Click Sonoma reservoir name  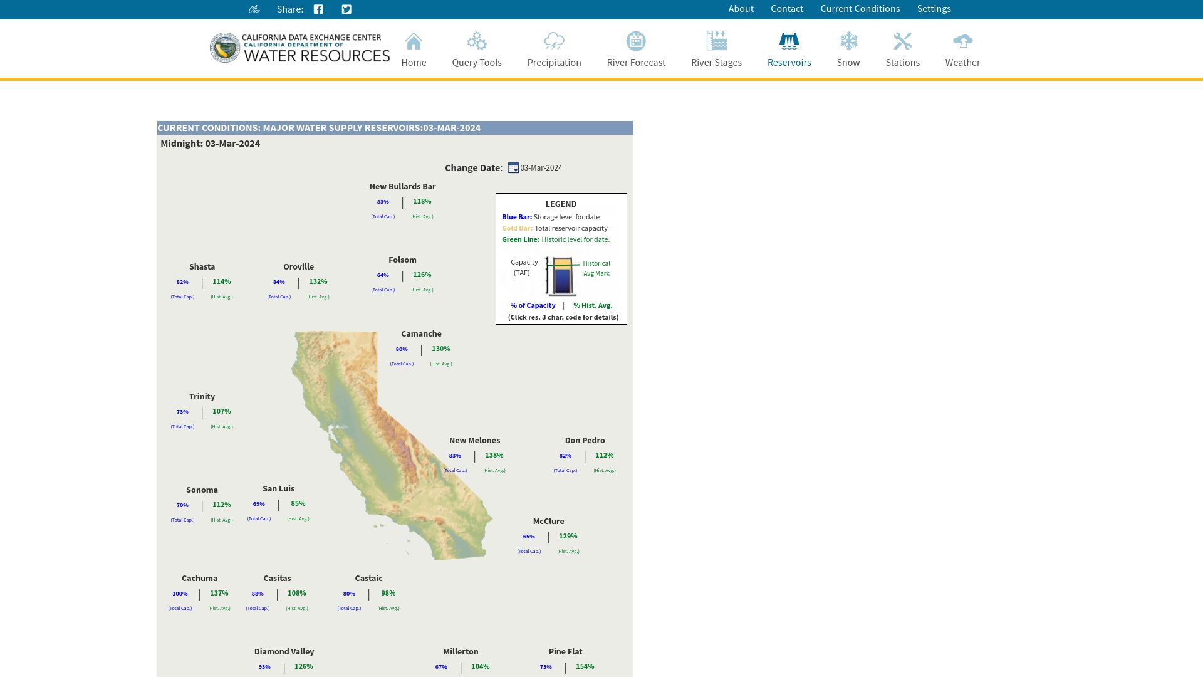202,490
